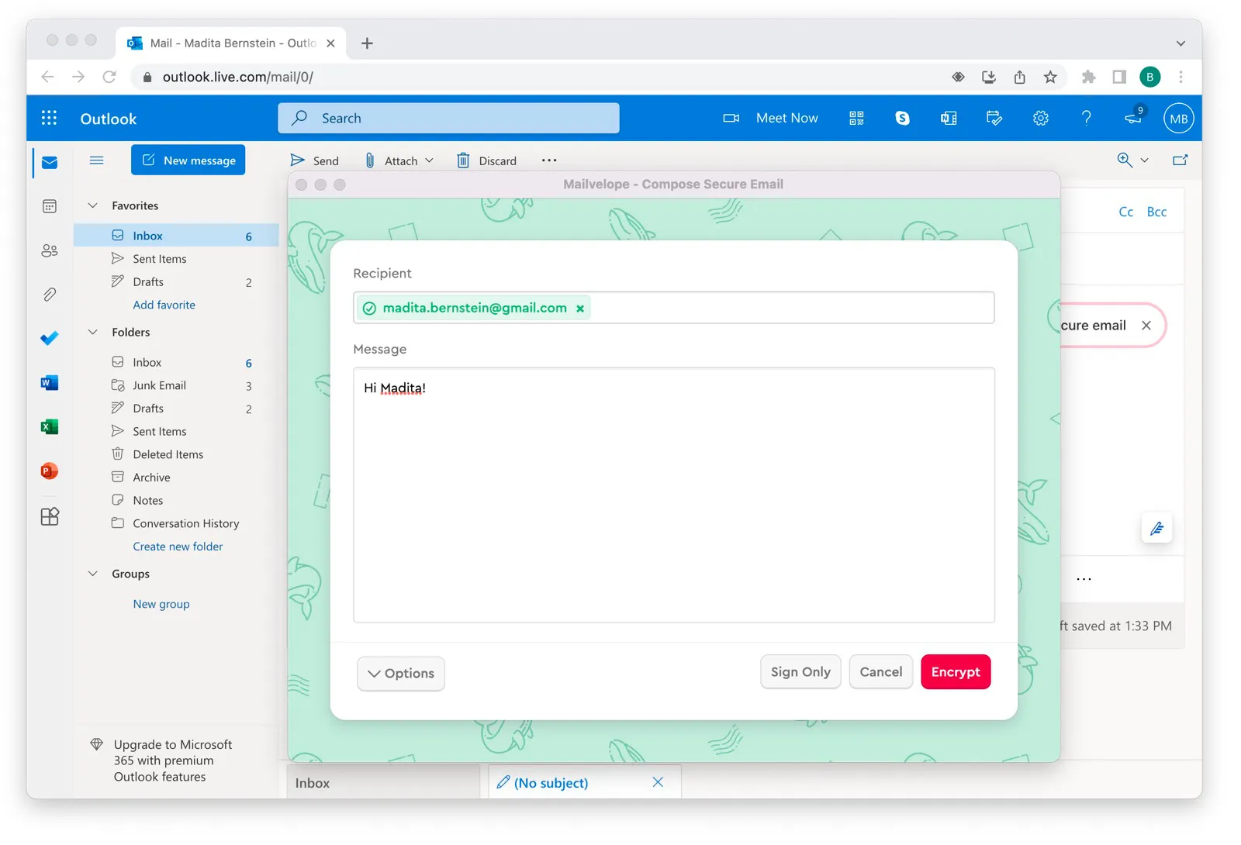Image resolution: width=1241 pixels, height=845 pixels.
Task: Open Outlook settings gear
Action: [x=1040, y=118]
